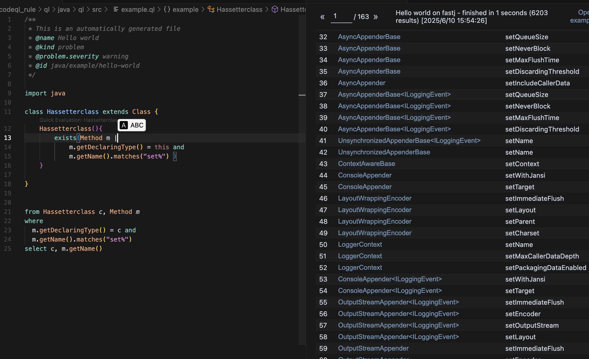Go to previous results page arrow
The height and width of the screenshot is (359, 589).
pos(322,17)
